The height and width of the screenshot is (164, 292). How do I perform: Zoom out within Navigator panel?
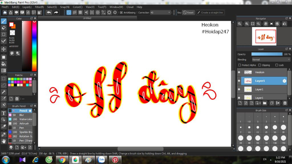pyautogui.click(x=258, y=24)
